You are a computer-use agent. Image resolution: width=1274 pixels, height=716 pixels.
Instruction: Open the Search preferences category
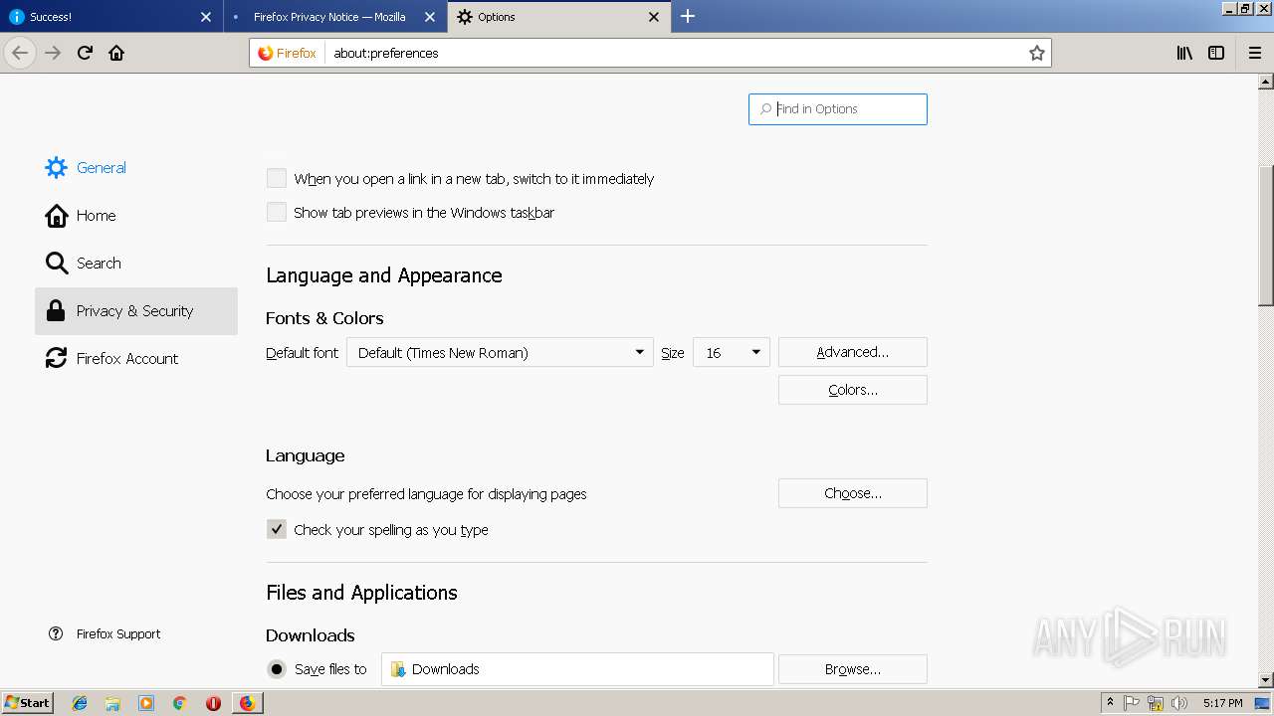(x=136, y=264)
